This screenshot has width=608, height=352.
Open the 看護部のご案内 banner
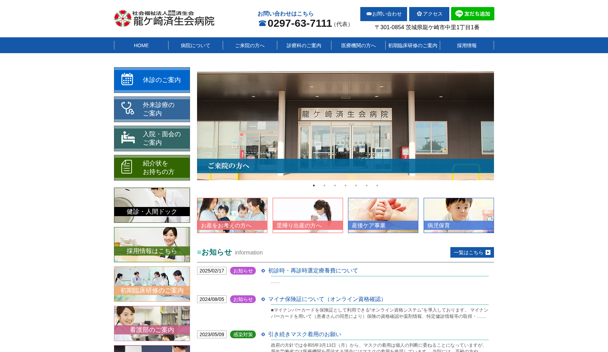point(152,323)
